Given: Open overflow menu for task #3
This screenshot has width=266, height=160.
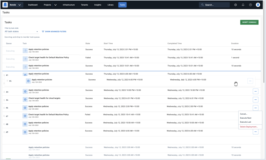Looking at the screenshot, I should click(256, 92).
